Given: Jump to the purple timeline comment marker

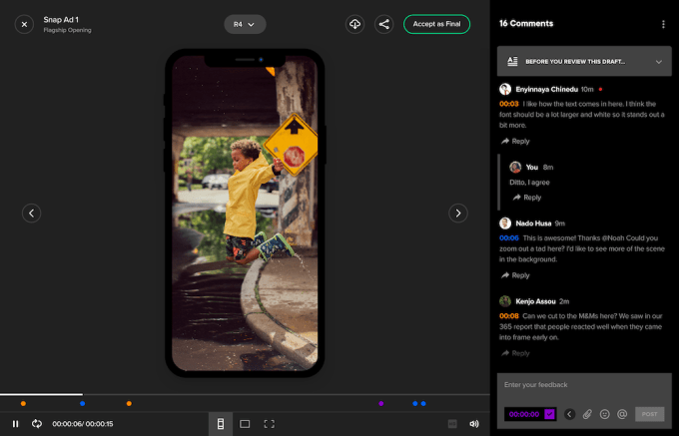Looking at the screenshot, I should (x=381, y=404).
